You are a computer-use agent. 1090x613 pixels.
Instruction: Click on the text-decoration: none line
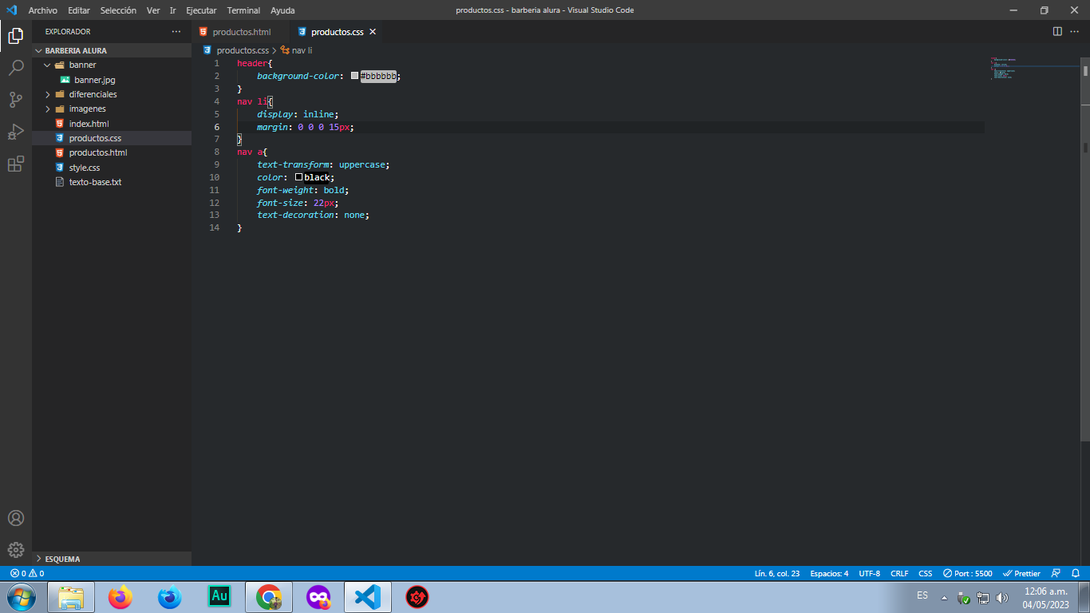313,216
